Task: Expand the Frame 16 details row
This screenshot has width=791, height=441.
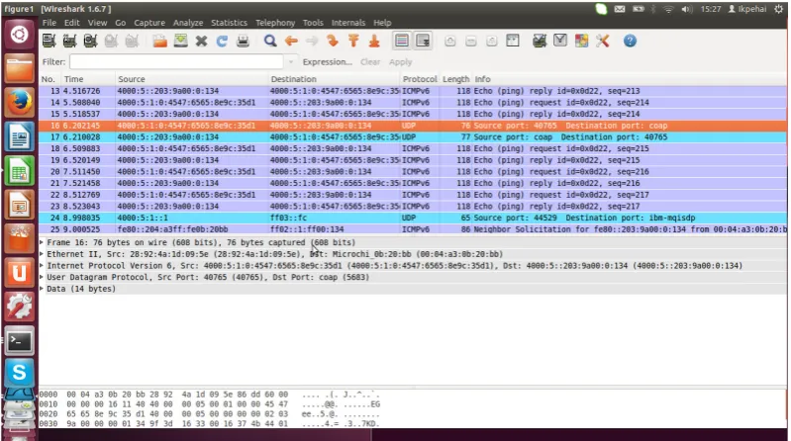Action: (42, 242)
